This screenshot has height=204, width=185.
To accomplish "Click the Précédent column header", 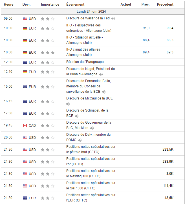I will click(165, 4).
